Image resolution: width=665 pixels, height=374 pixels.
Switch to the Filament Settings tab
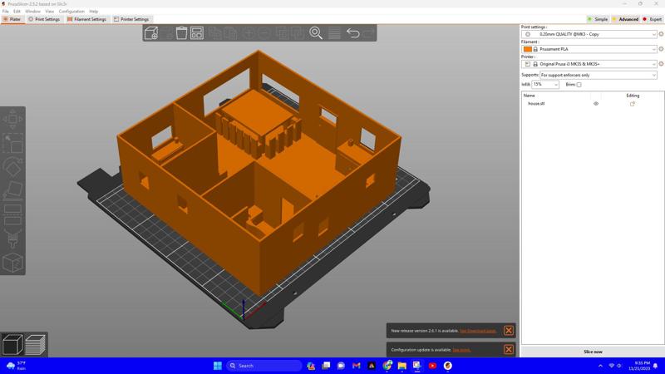[x=87, y=19]
